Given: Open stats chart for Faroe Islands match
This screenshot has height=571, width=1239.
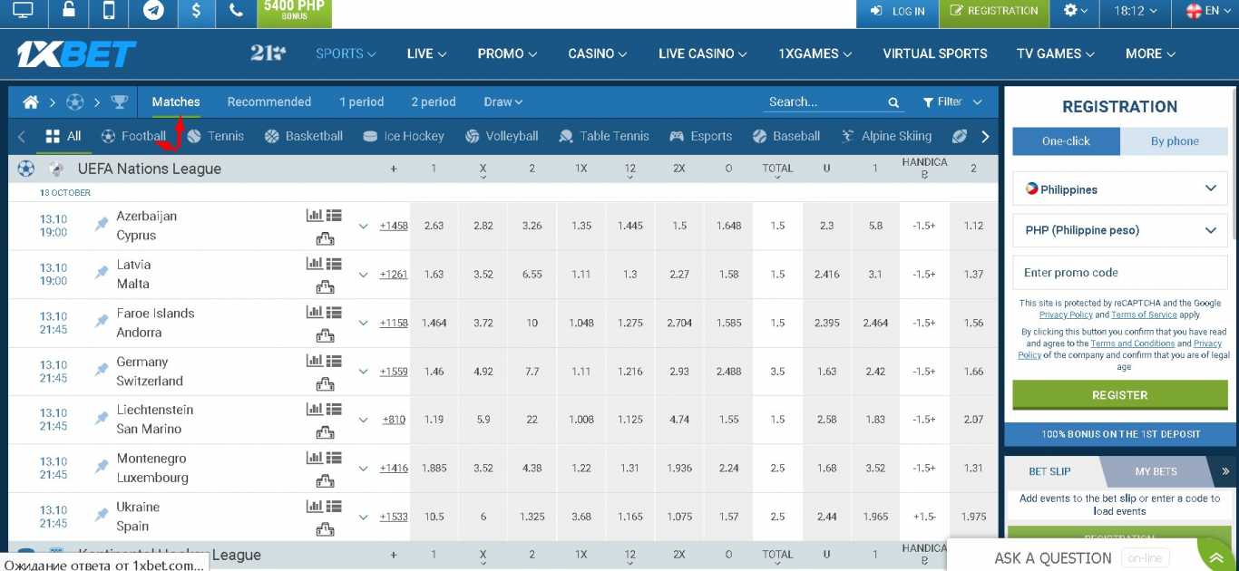Looking at the screenshot, I should point(314,312).
